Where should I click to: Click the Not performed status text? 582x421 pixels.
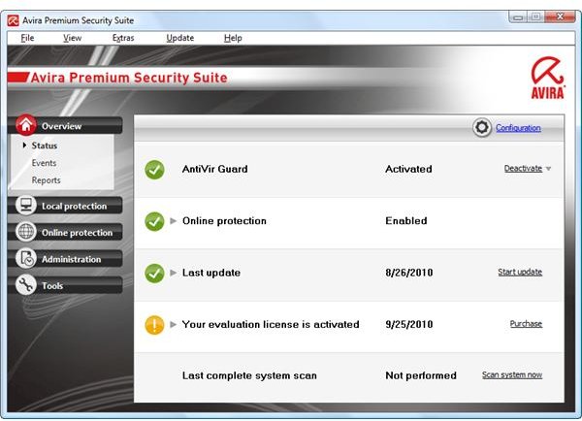coord(421,375)
